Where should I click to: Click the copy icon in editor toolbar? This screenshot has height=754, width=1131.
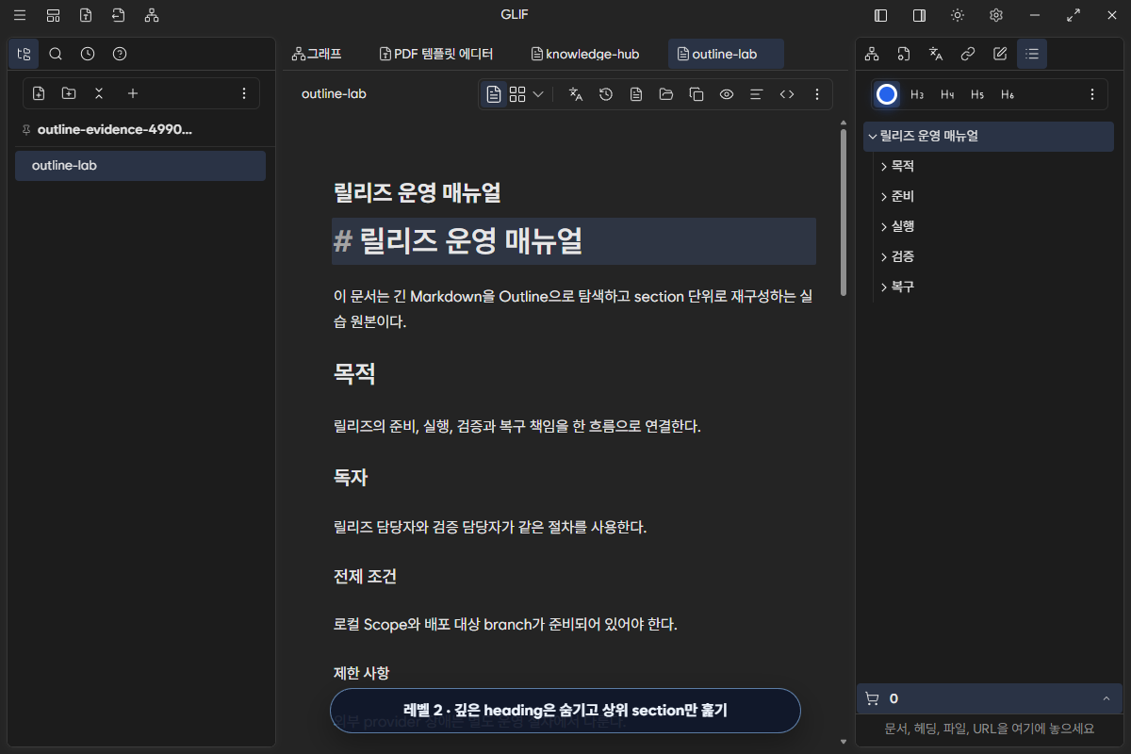[x=697, y=94]
